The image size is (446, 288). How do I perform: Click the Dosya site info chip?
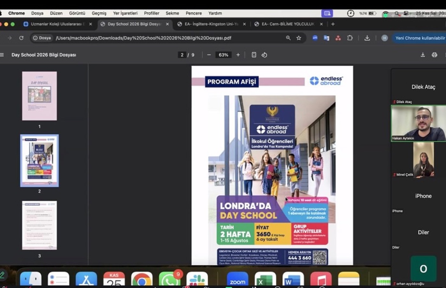42,38
